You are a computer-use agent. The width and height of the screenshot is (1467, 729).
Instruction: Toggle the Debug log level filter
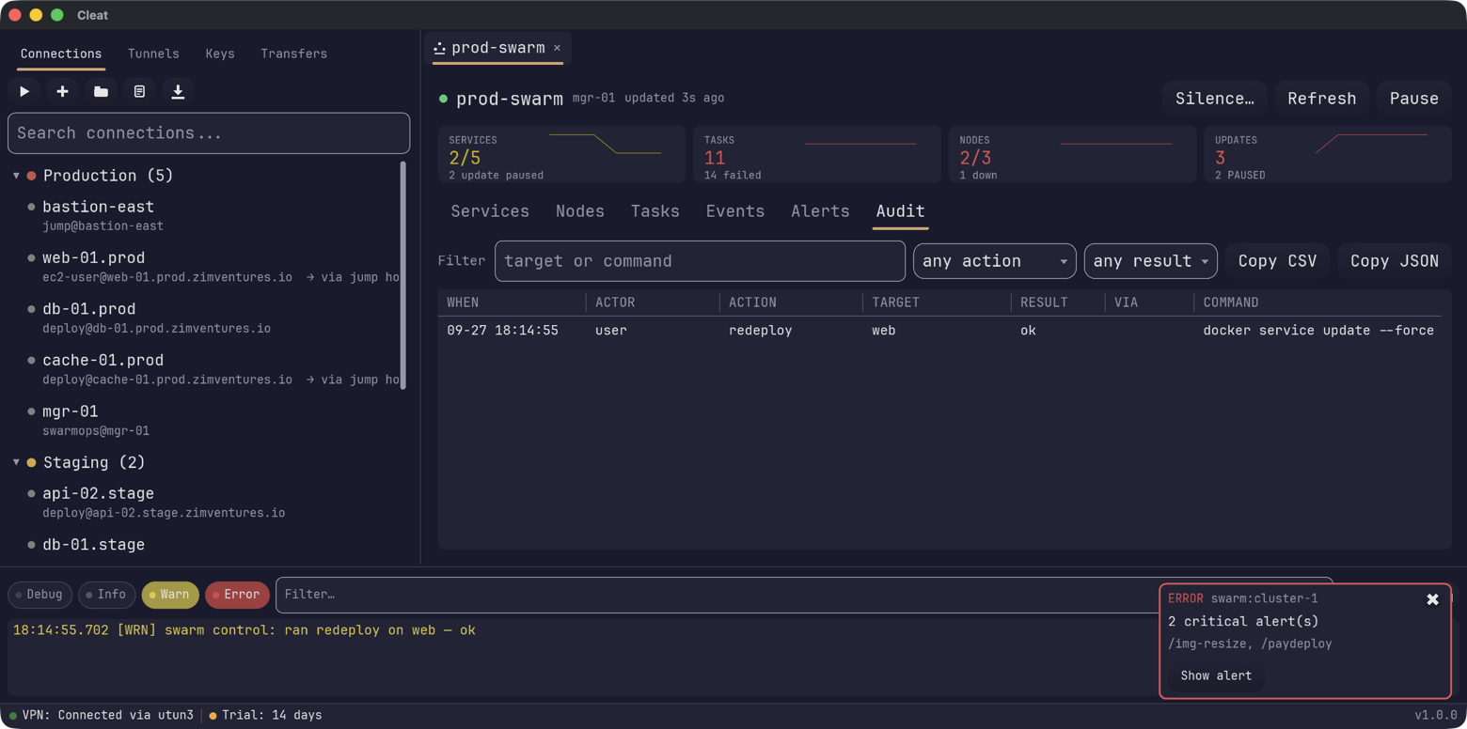[x=39, y=595]
